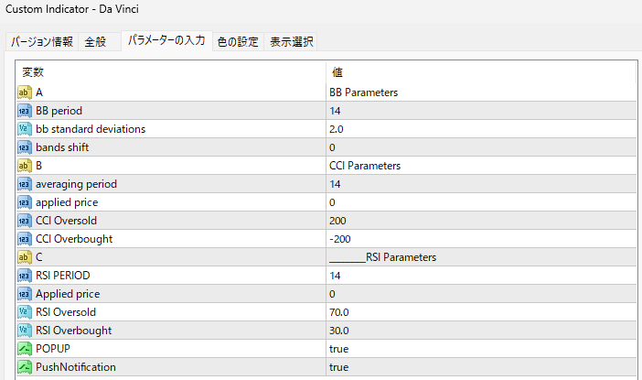Select the RSI PERIOD row label
Screen dimensions: 642x380
[62, 276]
